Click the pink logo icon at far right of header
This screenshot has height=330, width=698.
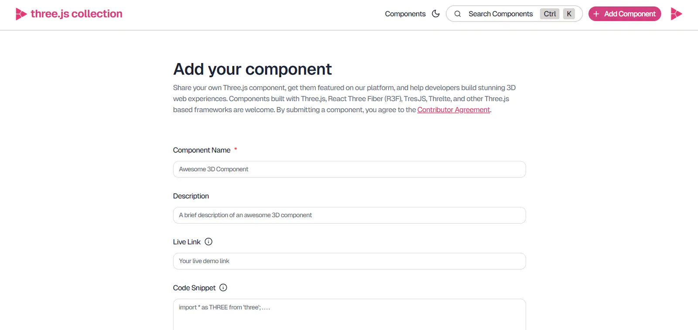[x=676, y=14]
